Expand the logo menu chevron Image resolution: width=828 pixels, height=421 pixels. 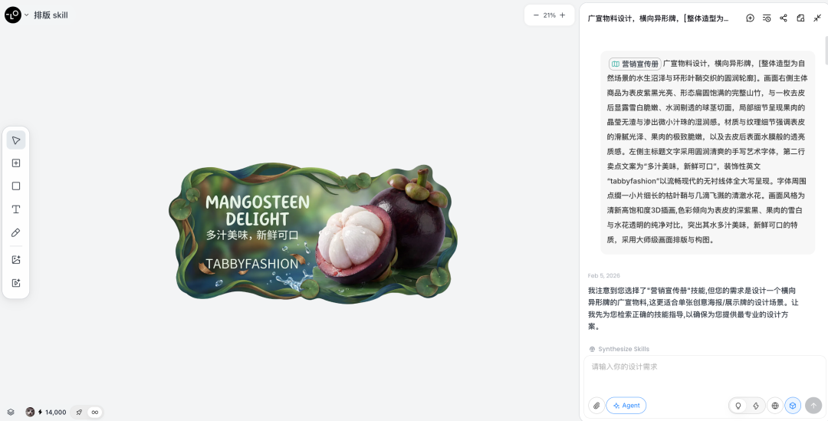coord(26,15)
